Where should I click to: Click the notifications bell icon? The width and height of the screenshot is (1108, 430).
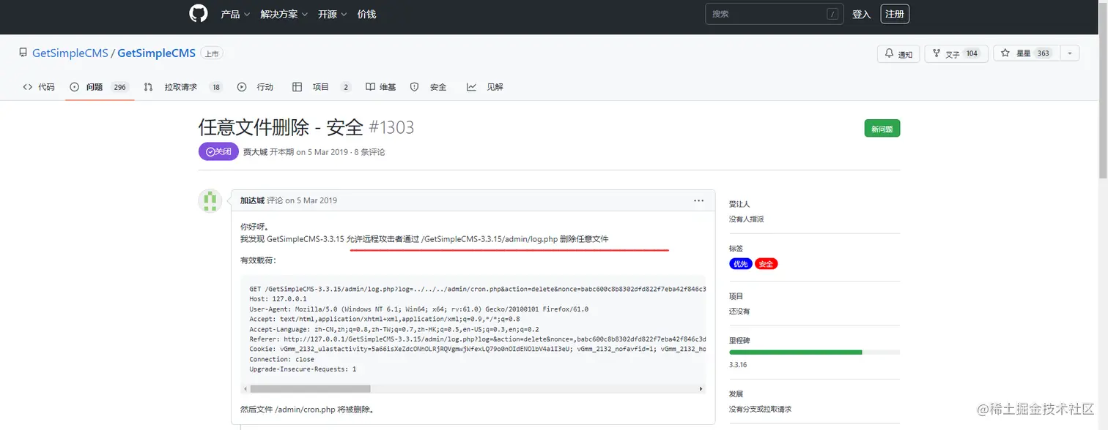pyautogui.click(x=889, y=53)
